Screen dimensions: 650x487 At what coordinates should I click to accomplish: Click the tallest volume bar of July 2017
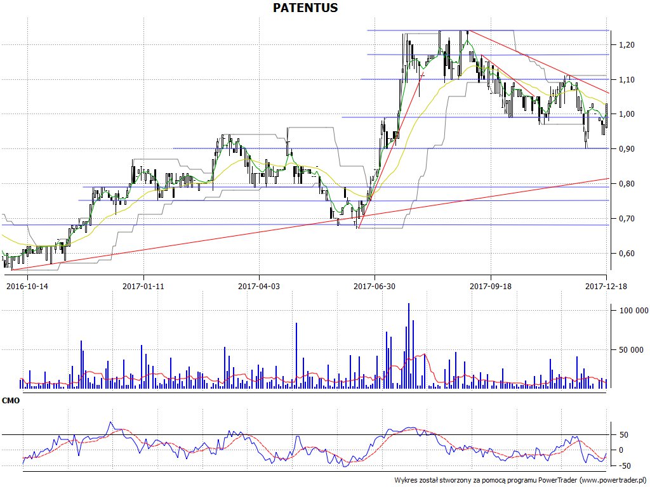409,346
